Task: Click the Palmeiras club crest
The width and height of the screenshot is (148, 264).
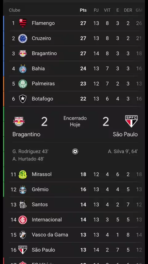Action: [23, 84]
